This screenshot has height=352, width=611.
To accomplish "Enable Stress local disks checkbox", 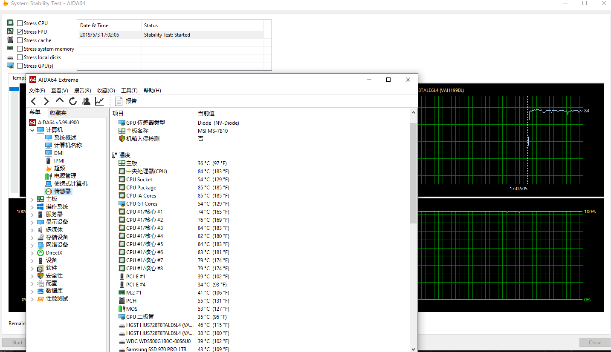I will click(x=20, y=57).
